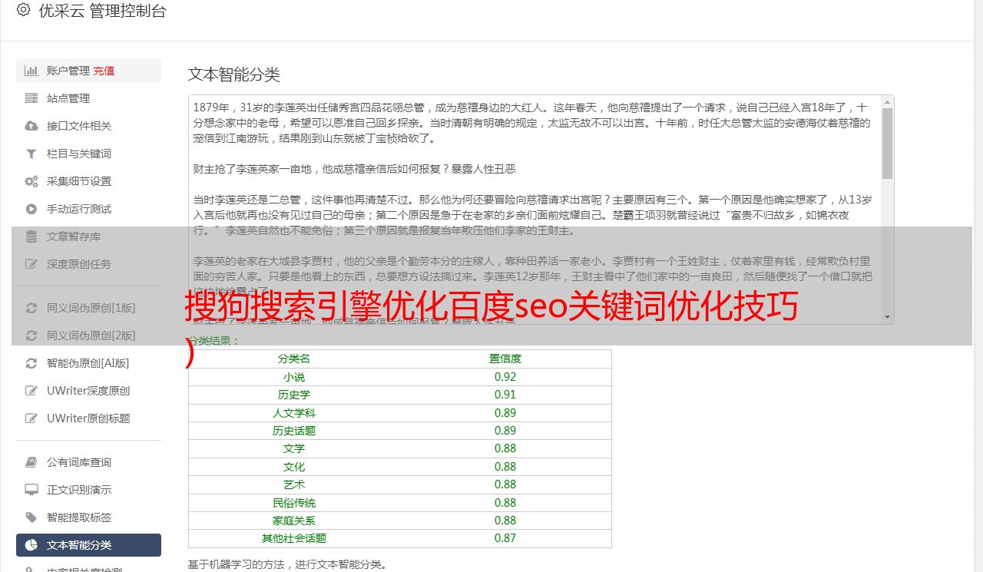Click the 分类名 column header
The image size is (983, 572).
click(x=294, y=359)
